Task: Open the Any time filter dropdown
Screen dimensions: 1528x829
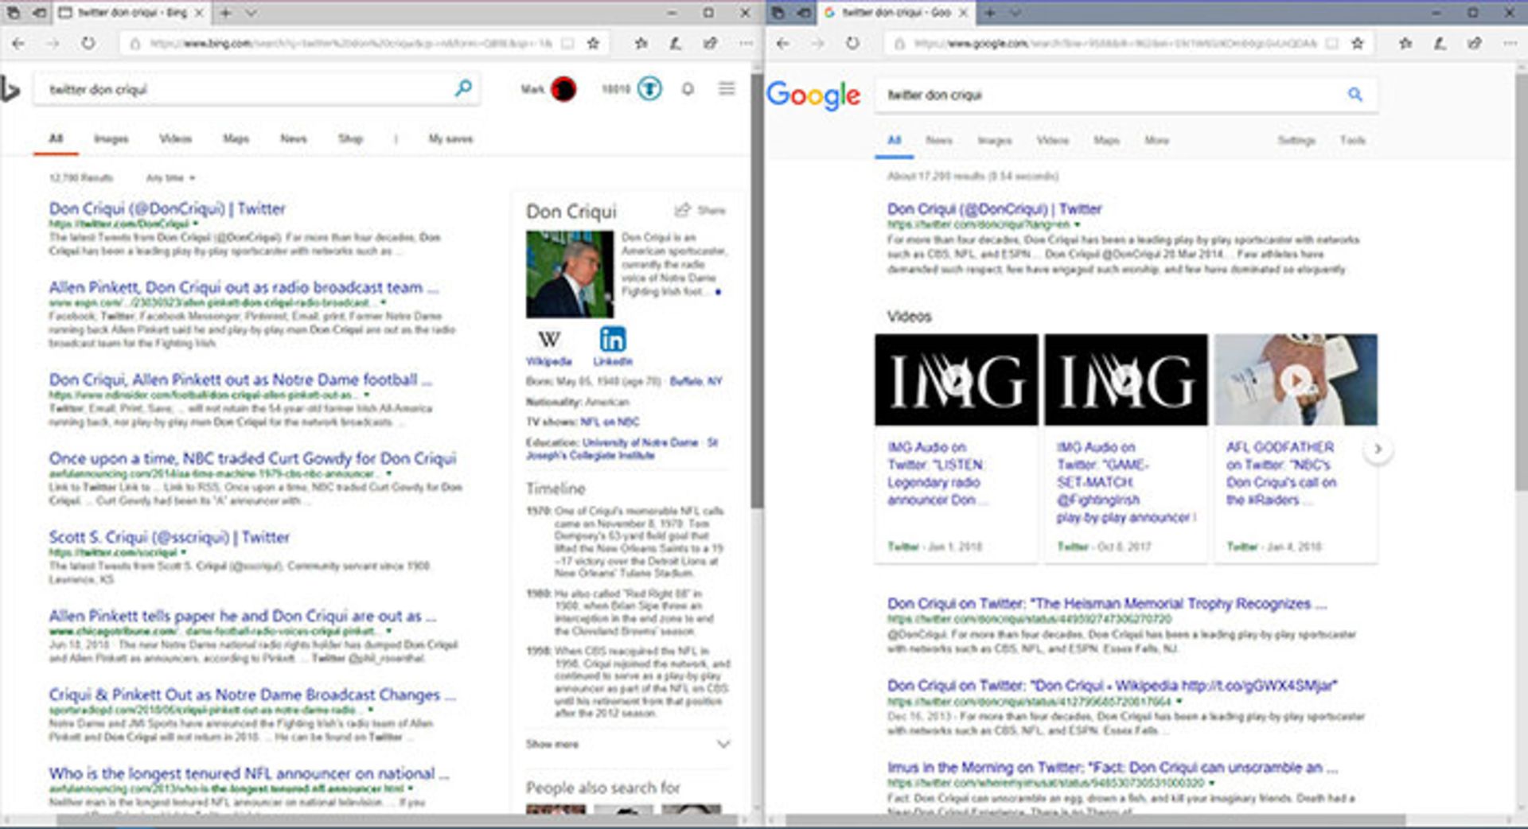Action: (x=170, y=178)
